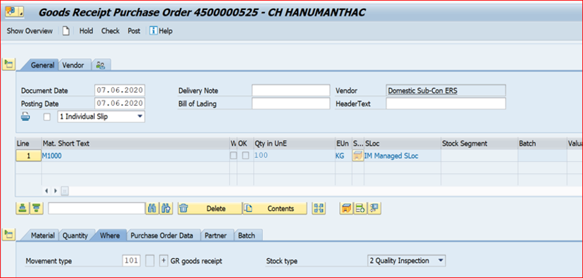Click the blue Help info icon
Screen dimensions: 583x278
153,31
